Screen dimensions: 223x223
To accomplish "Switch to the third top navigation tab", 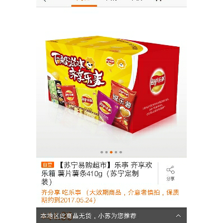I will click(137, 1).
